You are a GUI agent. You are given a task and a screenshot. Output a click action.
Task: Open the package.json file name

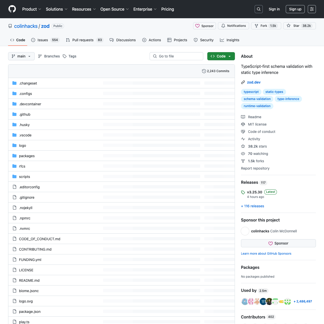pyautogui.click(x=30, y=312)
